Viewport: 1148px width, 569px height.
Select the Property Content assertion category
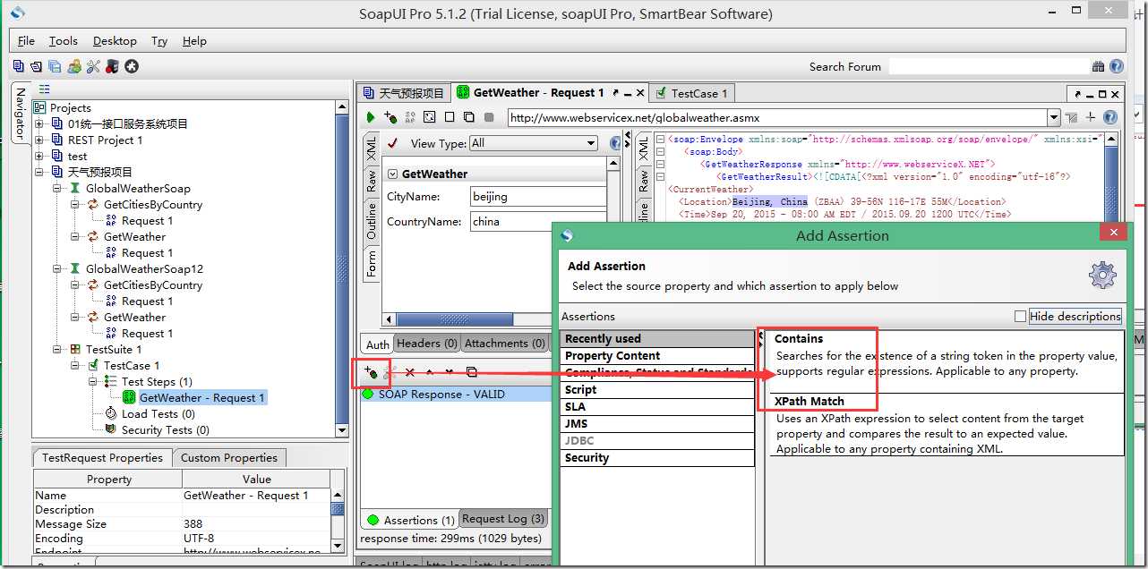658,355
